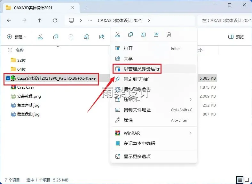This screenshot has height=184, width=252.
Task: Select the Crack.rar archive icon
Action: 13,87
